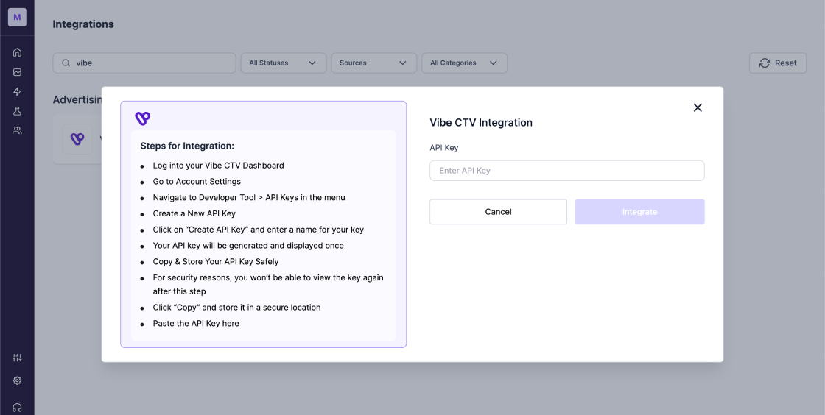Open the users/people sidebar icon
The image size is (825, 415).
point(17,130)
